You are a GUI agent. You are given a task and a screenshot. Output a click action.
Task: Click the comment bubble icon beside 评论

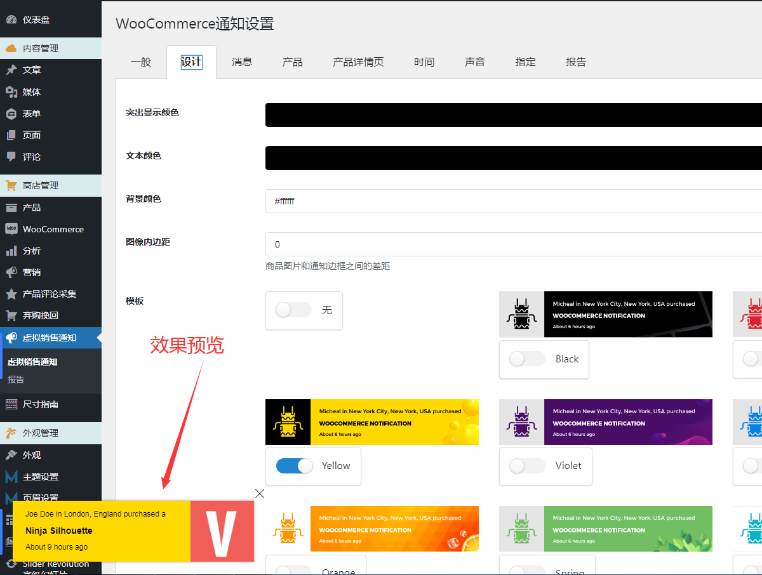(11, 157)
